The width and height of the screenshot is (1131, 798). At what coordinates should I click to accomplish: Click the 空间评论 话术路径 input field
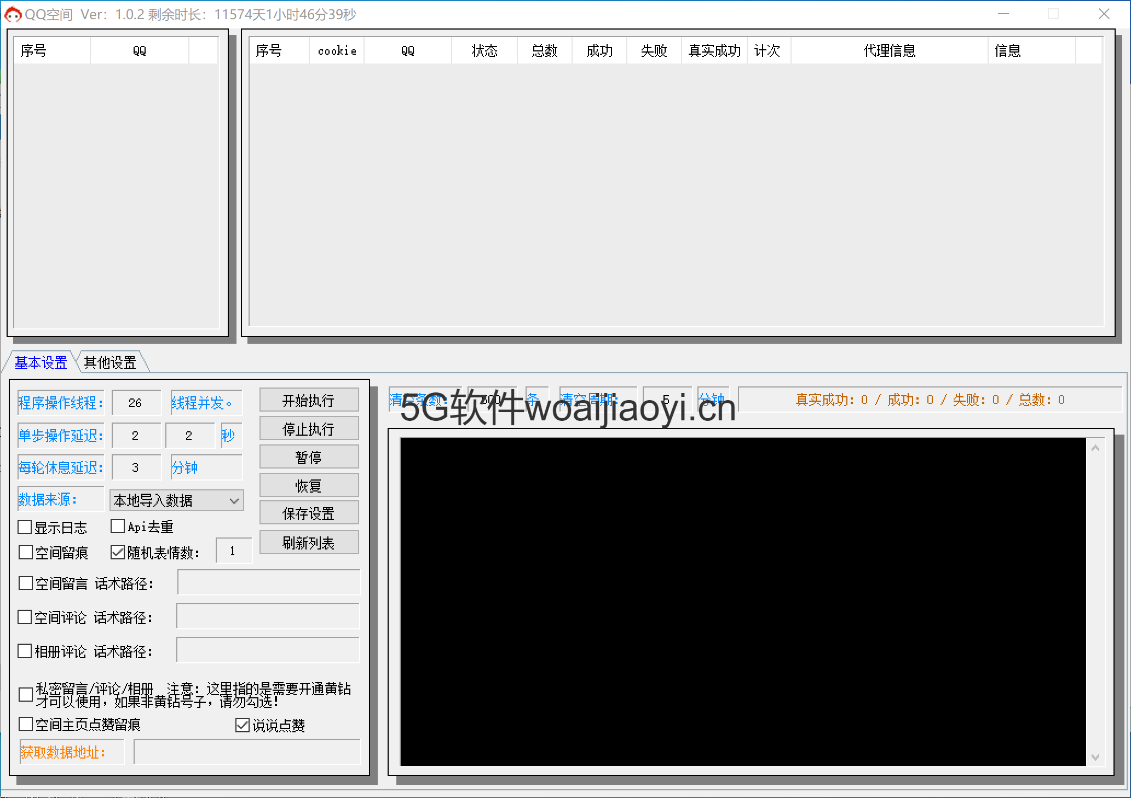coord(268,616)
